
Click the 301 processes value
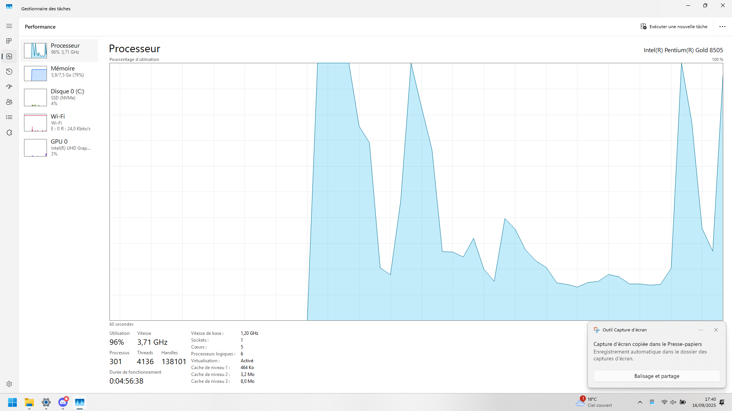click(x=116, y=361)
